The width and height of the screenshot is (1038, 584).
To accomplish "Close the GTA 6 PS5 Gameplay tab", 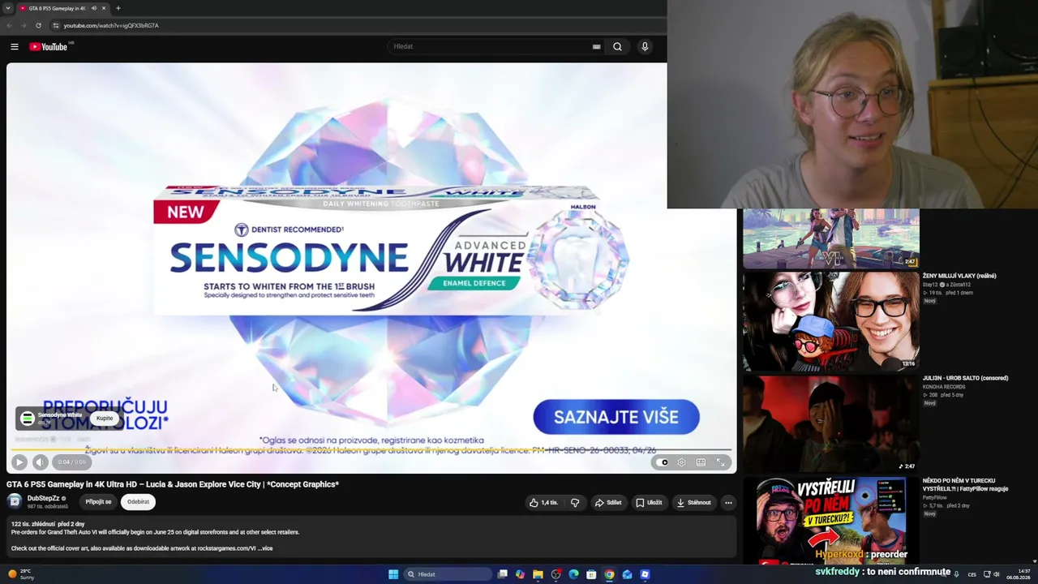I will click(x=104, y=8).
